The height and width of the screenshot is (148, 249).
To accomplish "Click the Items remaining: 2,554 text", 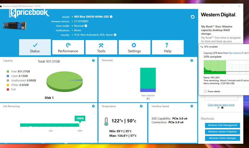I will click(219, 83).
